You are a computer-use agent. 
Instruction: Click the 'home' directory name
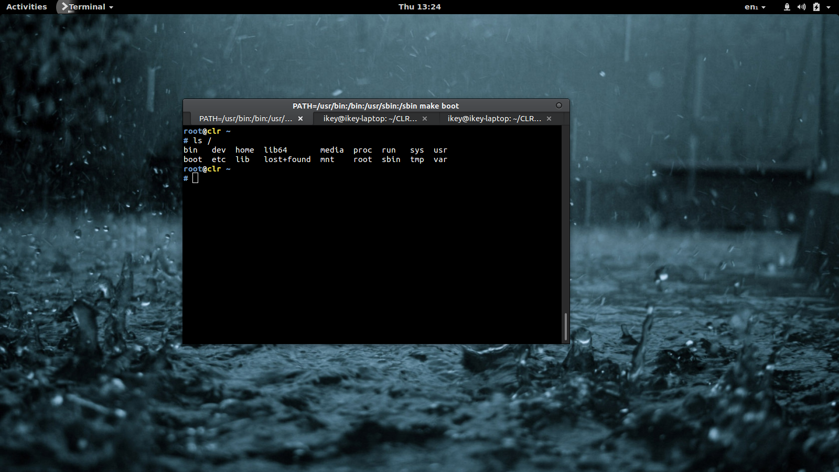tap(244, 150)
